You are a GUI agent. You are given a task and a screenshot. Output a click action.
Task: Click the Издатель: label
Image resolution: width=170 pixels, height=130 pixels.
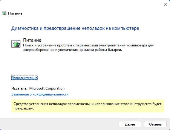tap(19, 88)
